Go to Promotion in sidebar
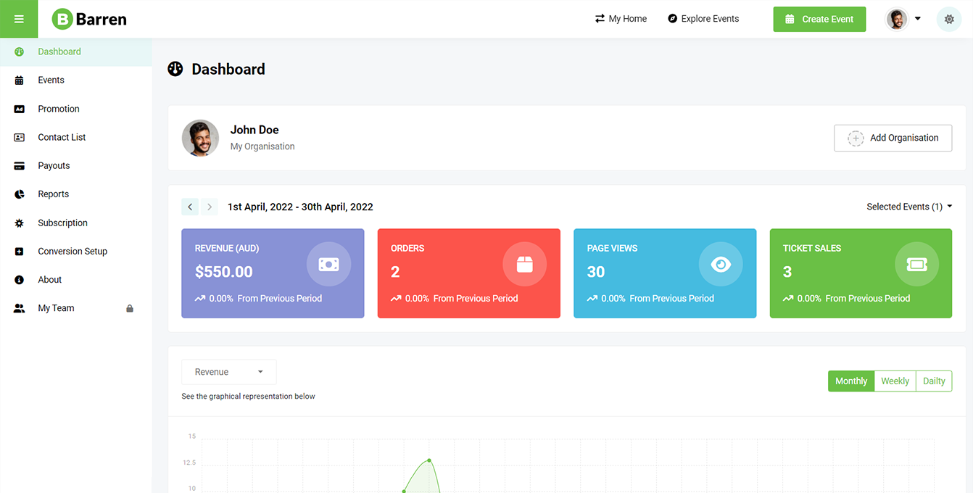This screenshot has width=973, height=493. click(x=59, y=109)
